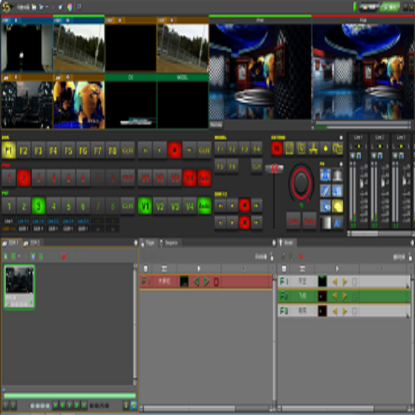Screen dimensions: 415x415
Task: Select source 3 on the green bus
Action: point(39,207)
